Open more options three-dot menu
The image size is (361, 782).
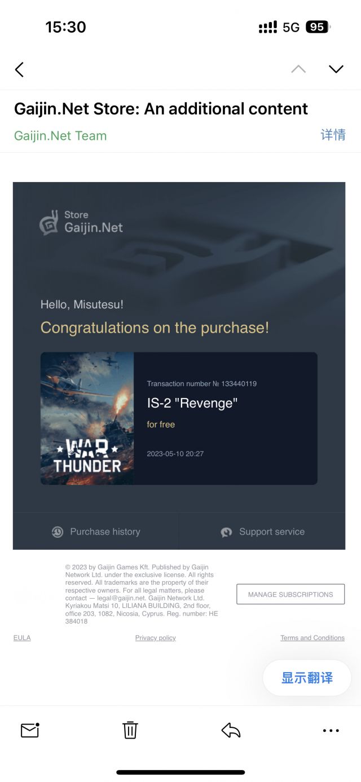pyautogui.click(x=331, y=730)
